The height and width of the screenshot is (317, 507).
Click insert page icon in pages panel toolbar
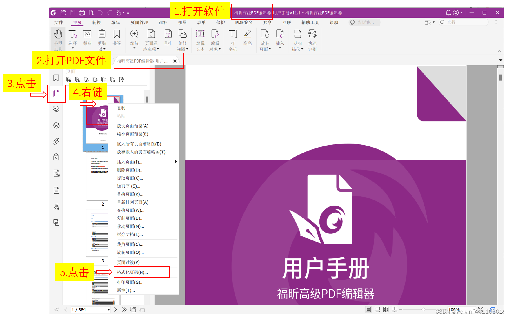[104, 79]
